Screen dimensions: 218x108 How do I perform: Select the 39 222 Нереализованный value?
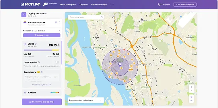click(x=56, y=54)
